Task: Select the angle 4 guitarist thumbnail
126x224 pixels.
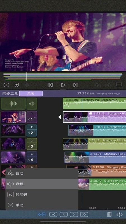Action: [13, 157]
